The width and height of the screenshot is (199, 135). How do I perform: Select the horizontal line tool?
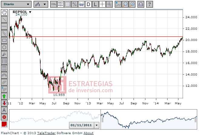coord(4,26)
